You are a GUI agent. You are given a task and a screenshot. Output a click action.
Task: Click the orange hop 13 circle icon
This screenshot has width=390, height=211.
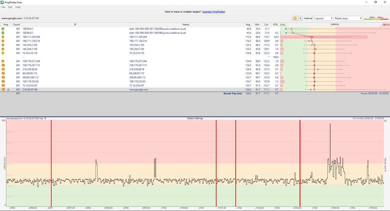(3, 77)
